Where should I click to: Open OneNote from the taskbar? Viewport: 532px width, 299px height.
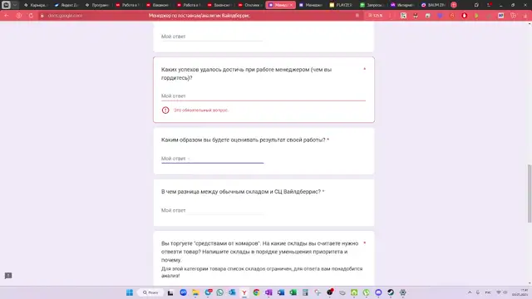point(268,292)
